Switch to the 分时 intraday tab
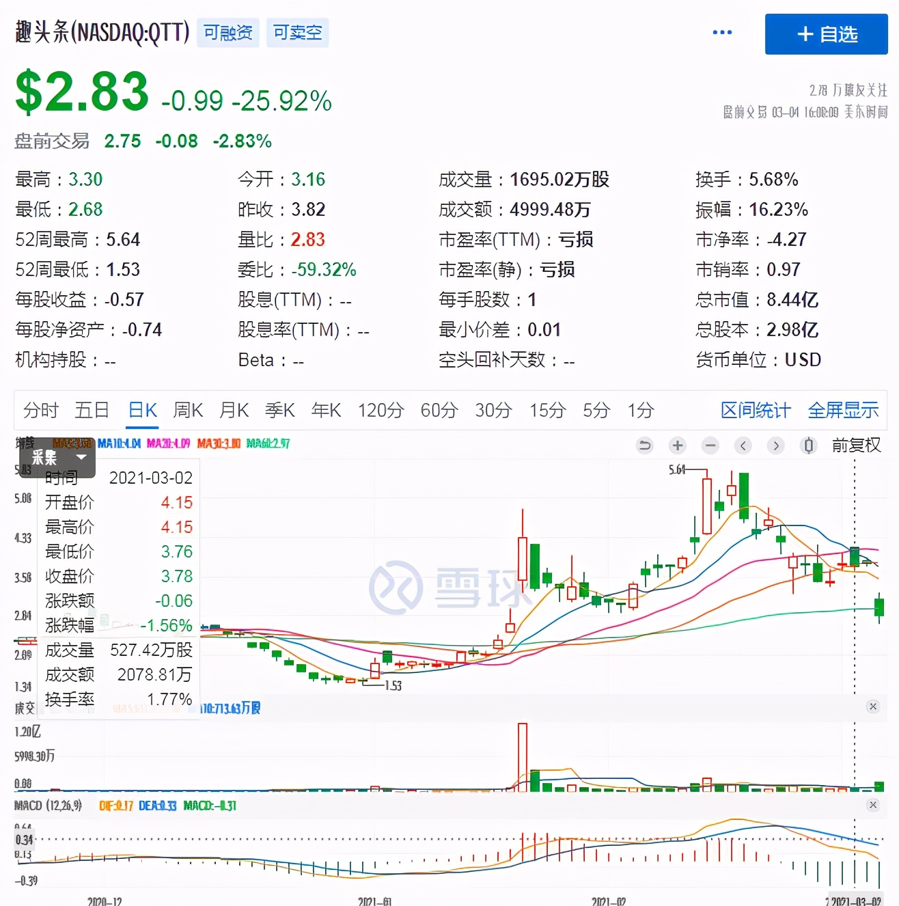The height and width of the screenshot is (906, 899). pyautogui.click(x=41, y=410)
